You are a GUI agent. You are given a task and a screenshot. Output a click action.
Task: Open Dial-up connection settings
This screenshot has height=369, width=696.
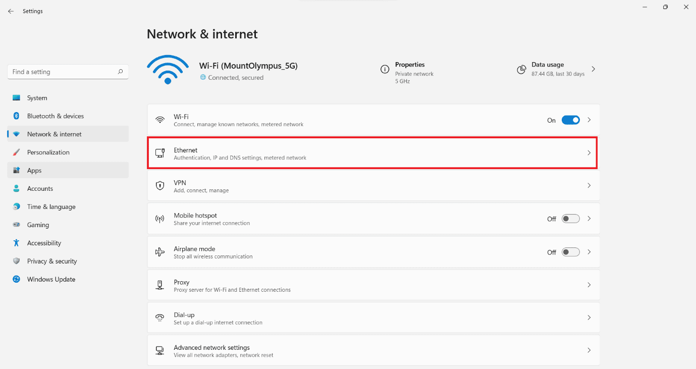tap(373, 318)
